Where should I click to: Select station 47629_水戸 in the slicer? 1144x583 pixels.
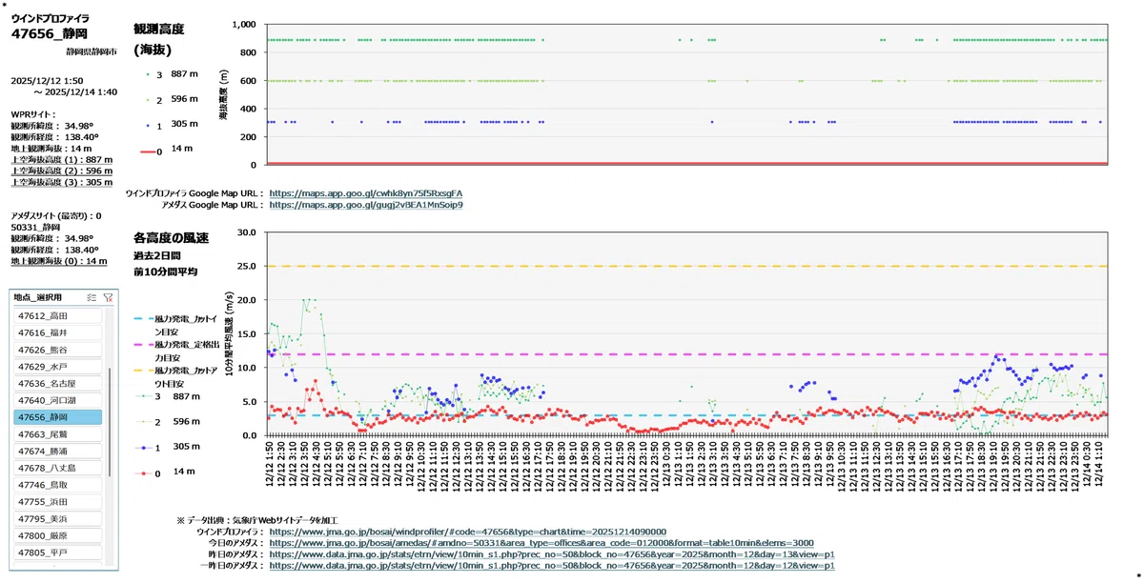pyautogui.click(x=58, y=366)
